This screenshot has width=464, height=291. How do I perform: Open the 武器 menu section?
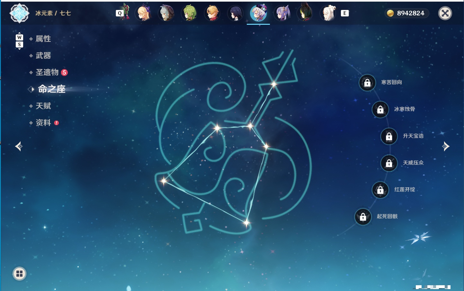pos(43,56)
